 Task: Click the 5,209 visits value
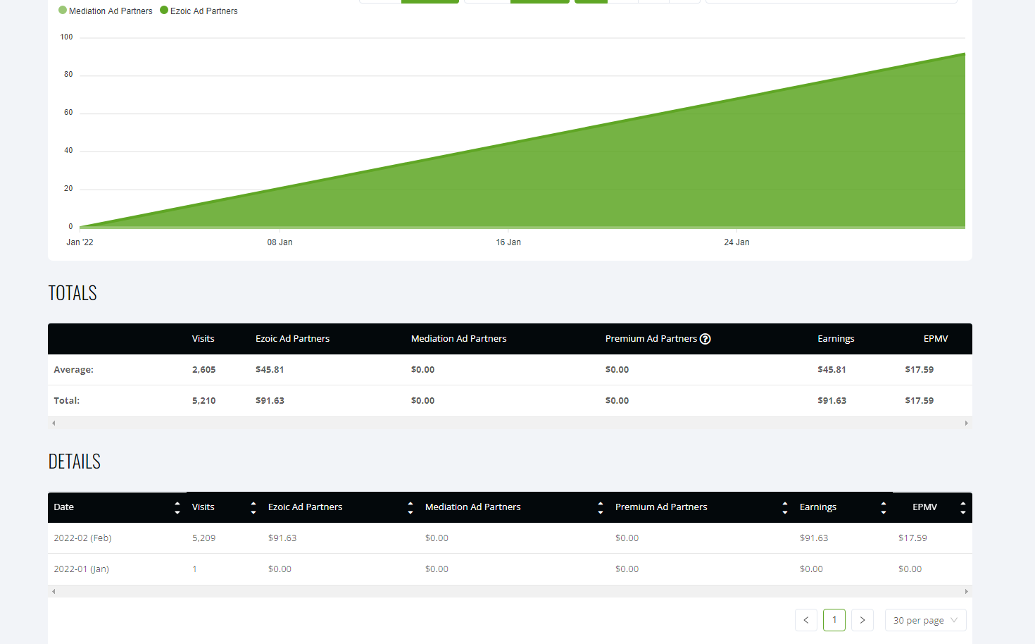coord(203,538)
